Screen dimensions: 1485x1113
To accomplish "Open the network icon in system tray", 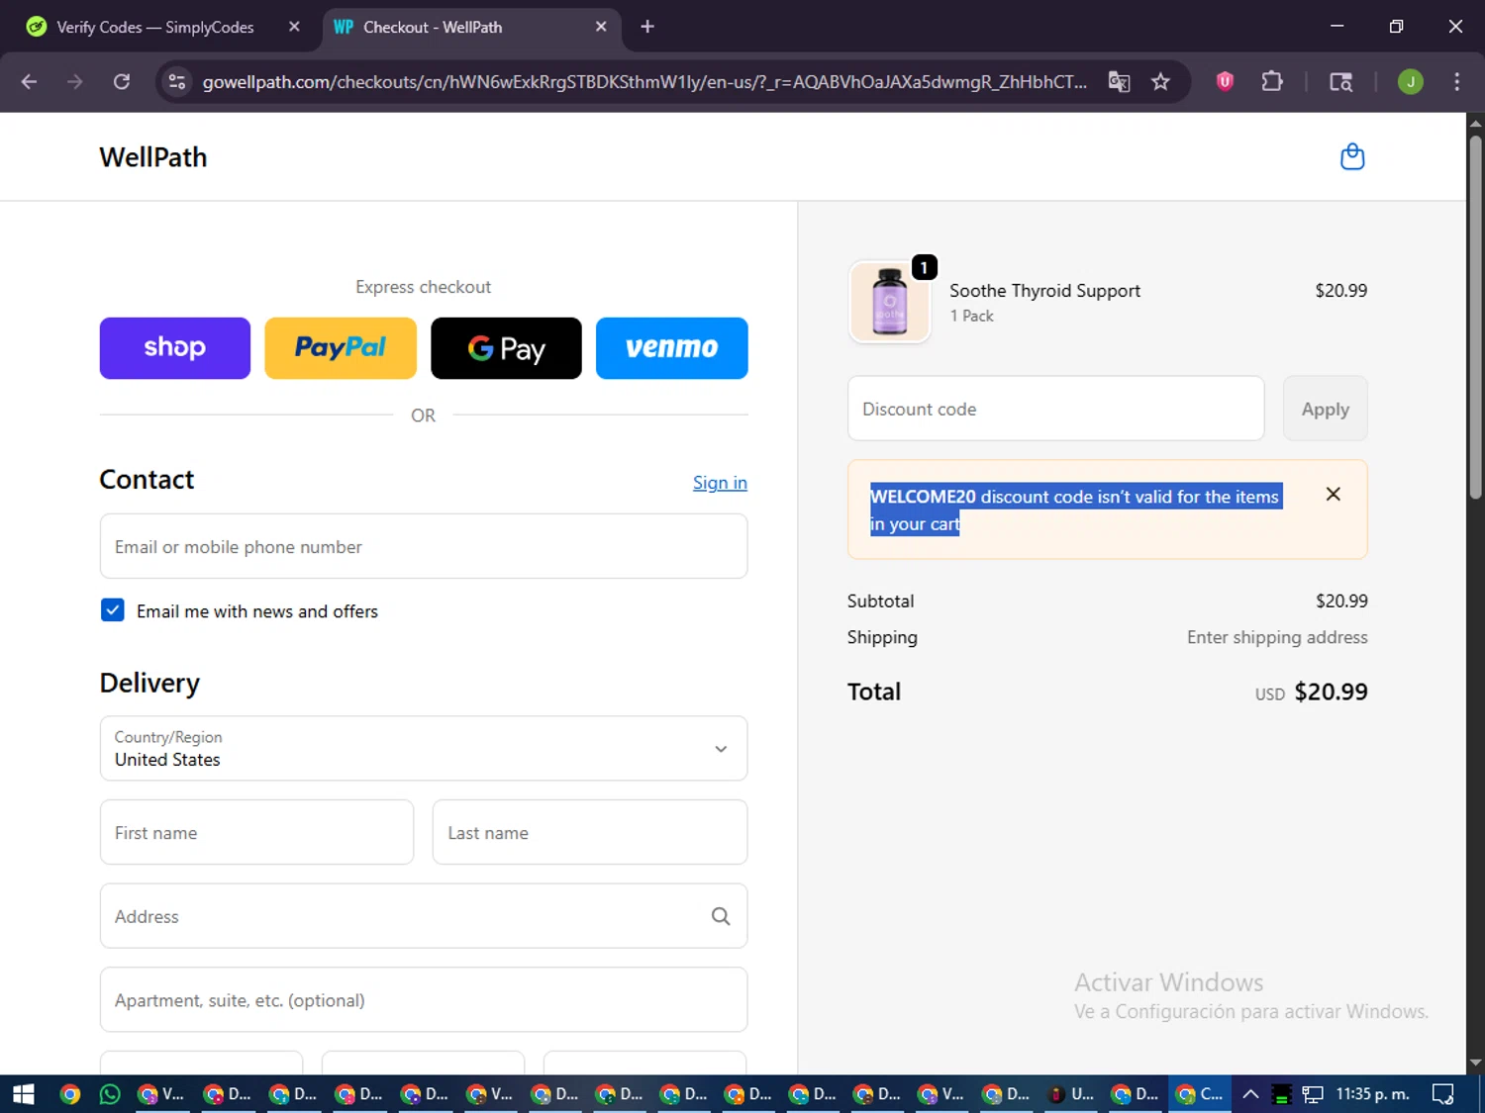I will click(1313, 1093).
